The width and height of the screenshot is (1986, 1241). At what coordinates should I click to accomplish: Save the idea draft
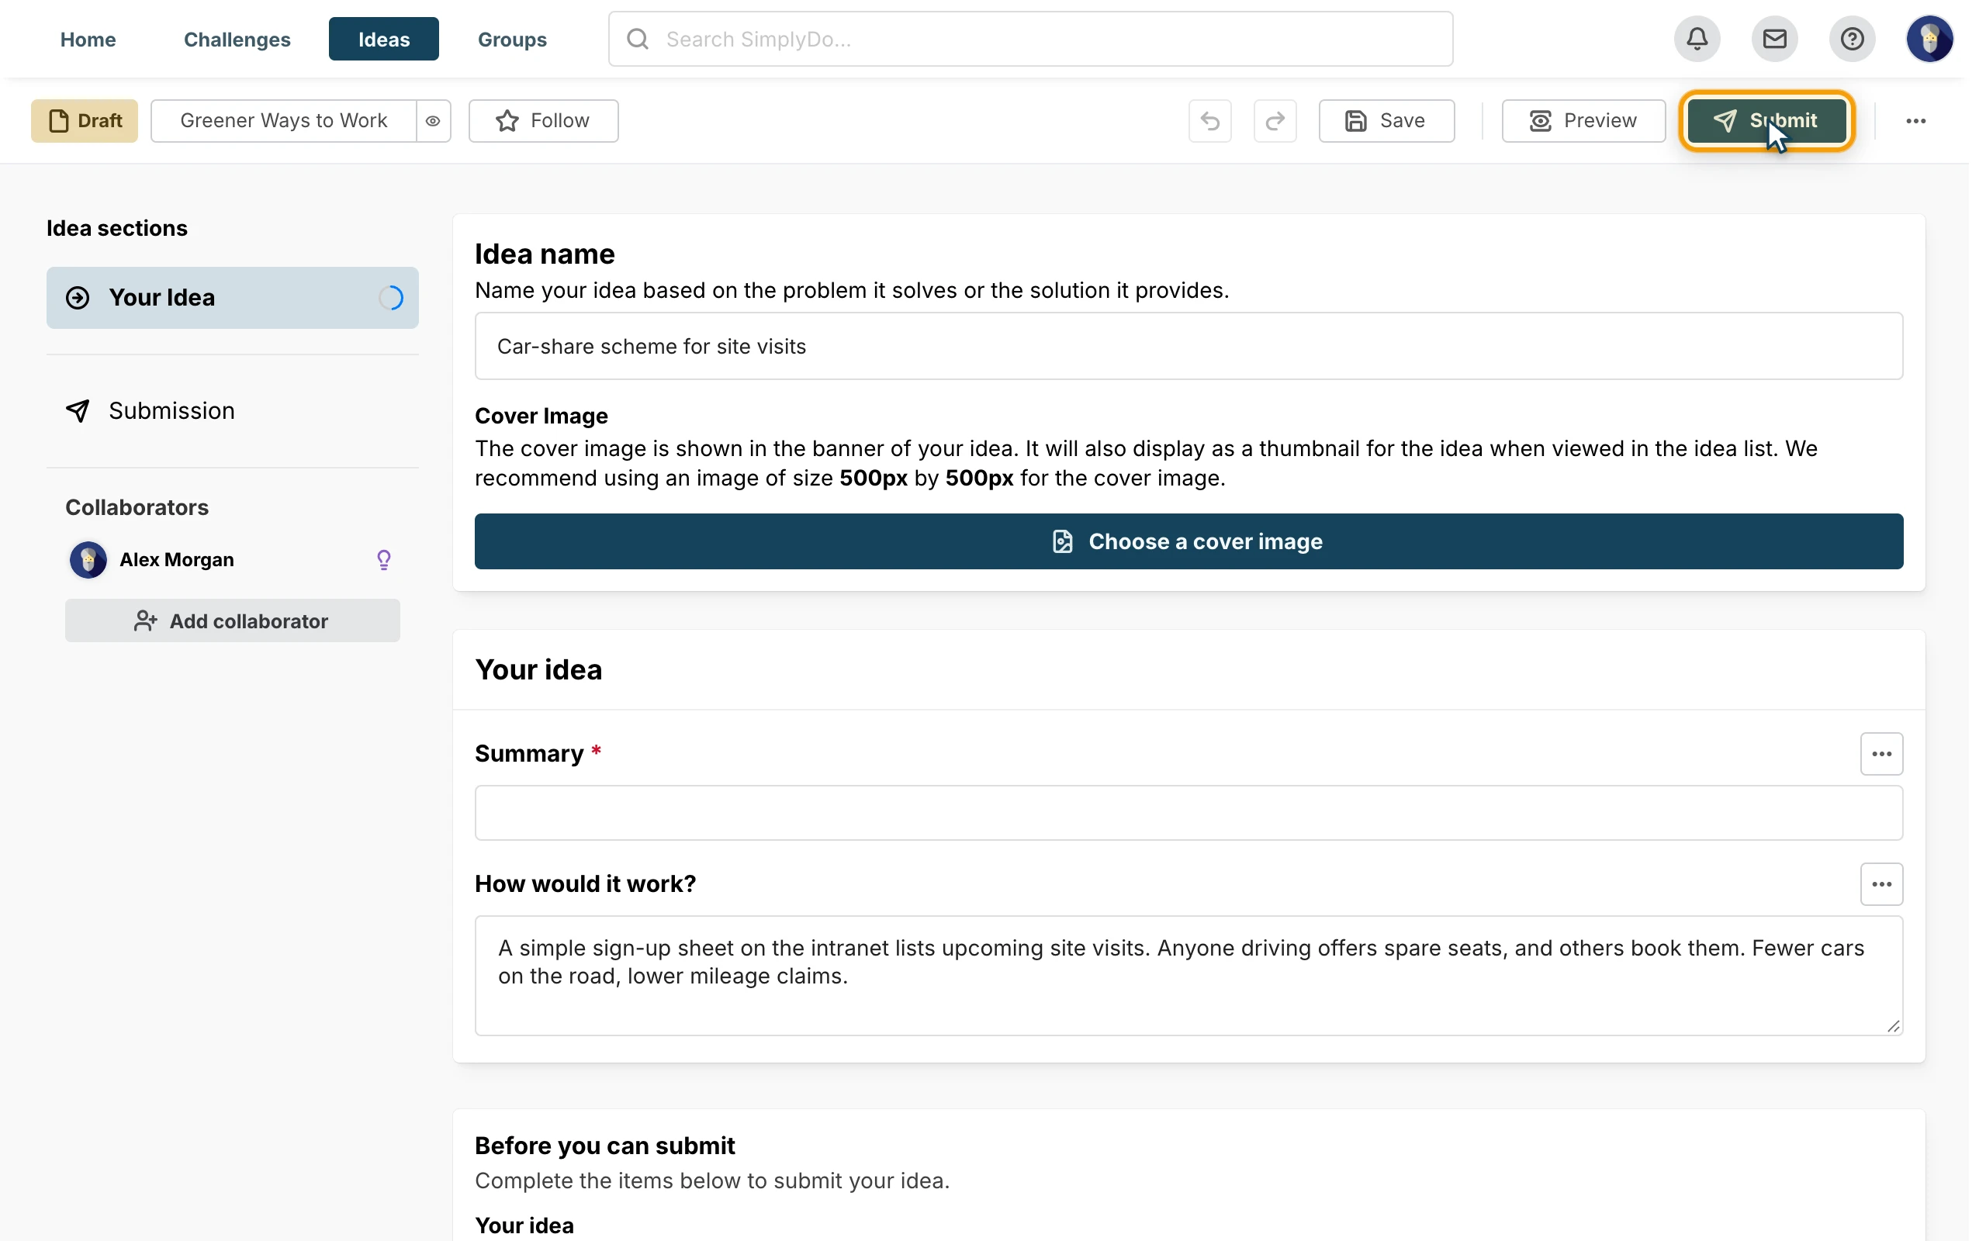(1386, 121)
